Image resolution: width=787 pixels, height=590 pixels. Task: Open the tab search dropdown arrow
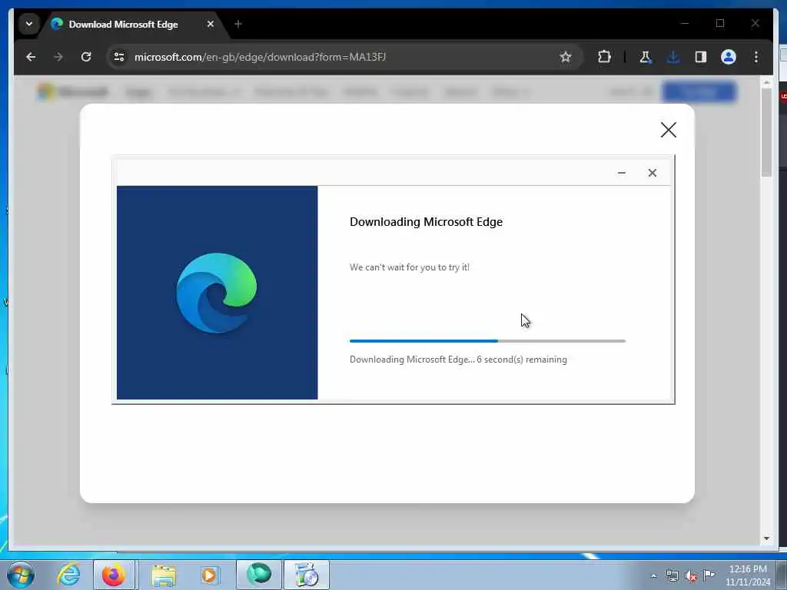pos(29,24)
